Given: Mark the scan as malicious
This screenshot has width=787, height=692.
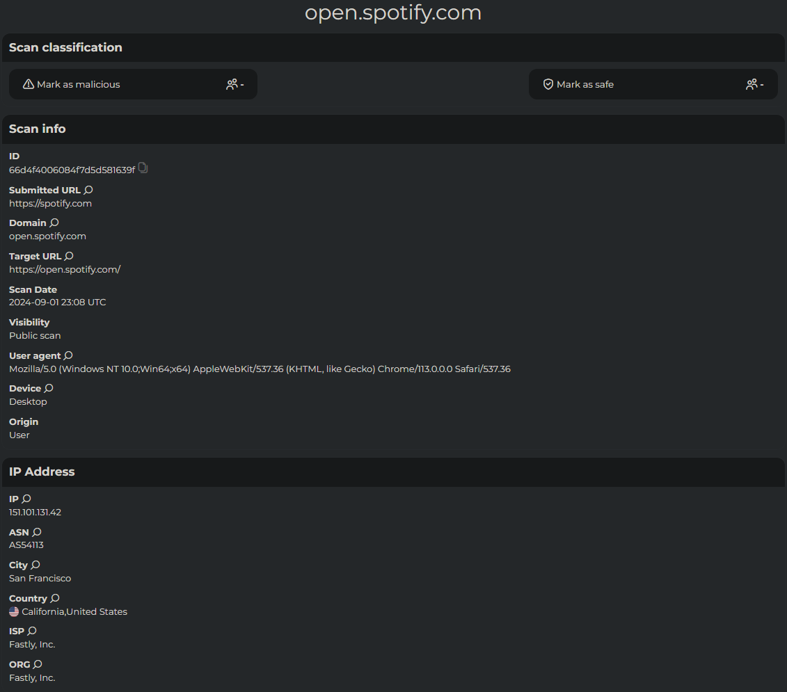Looking at the screenshot, I should tap(78, 84).
